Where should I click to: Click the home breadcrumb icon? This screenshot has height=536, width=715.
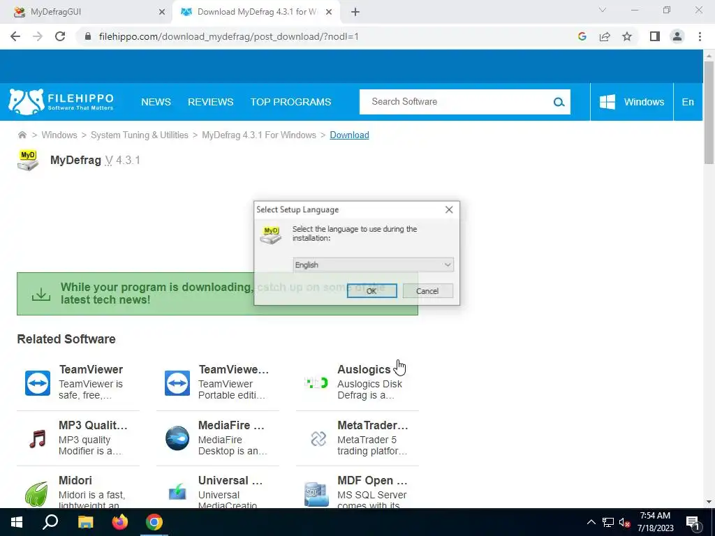(x=22, y=135)
